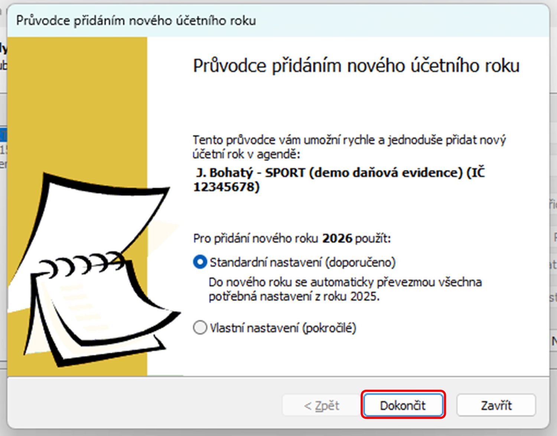Image resolution: width=557 pixels, height=436 pixels.
Task: Click the large wizard heading text
Action: tap(356, 66)
